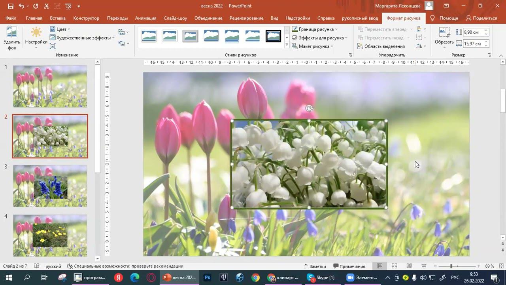Toggle the Заметки notes pane
Viewport: 506px width, 285px height.
click(314, 266)
